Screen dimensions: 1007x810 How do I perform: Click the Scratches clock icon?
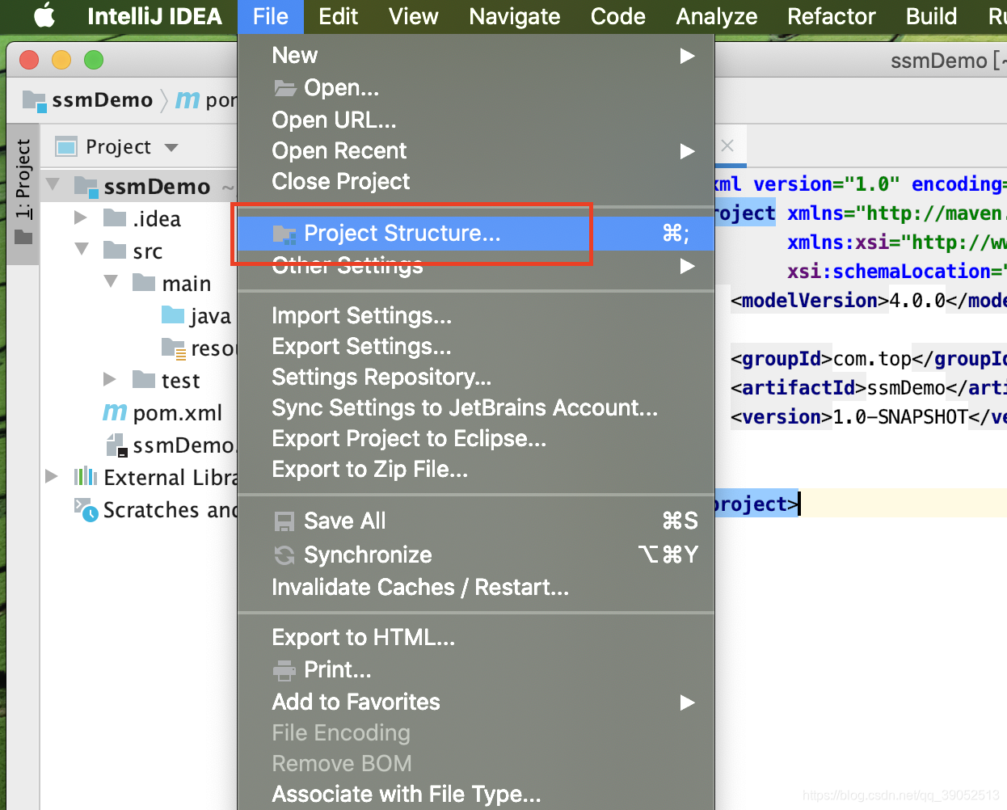[x=86, y=509]
